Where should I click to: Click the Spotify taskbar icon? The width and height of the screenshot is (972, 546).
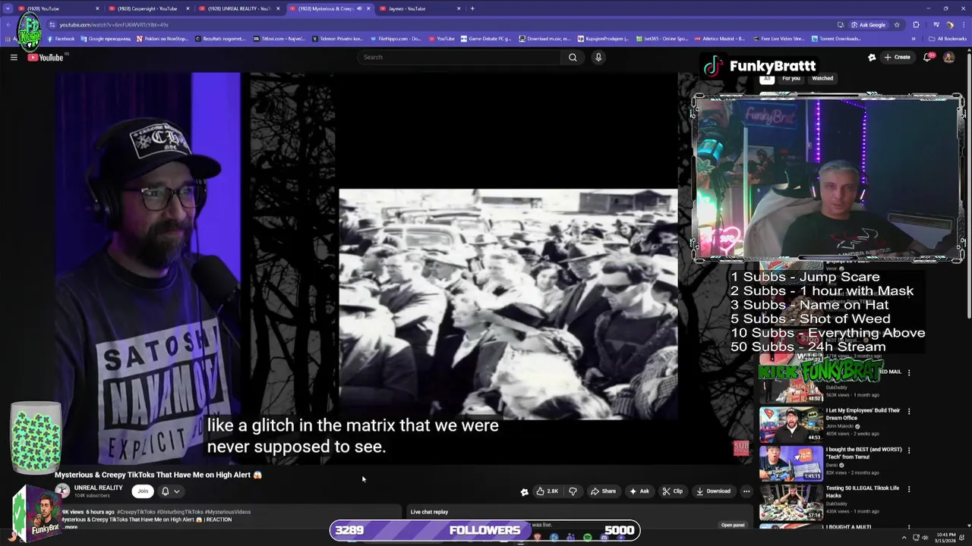pyautogui.click(x=587, y=538)
